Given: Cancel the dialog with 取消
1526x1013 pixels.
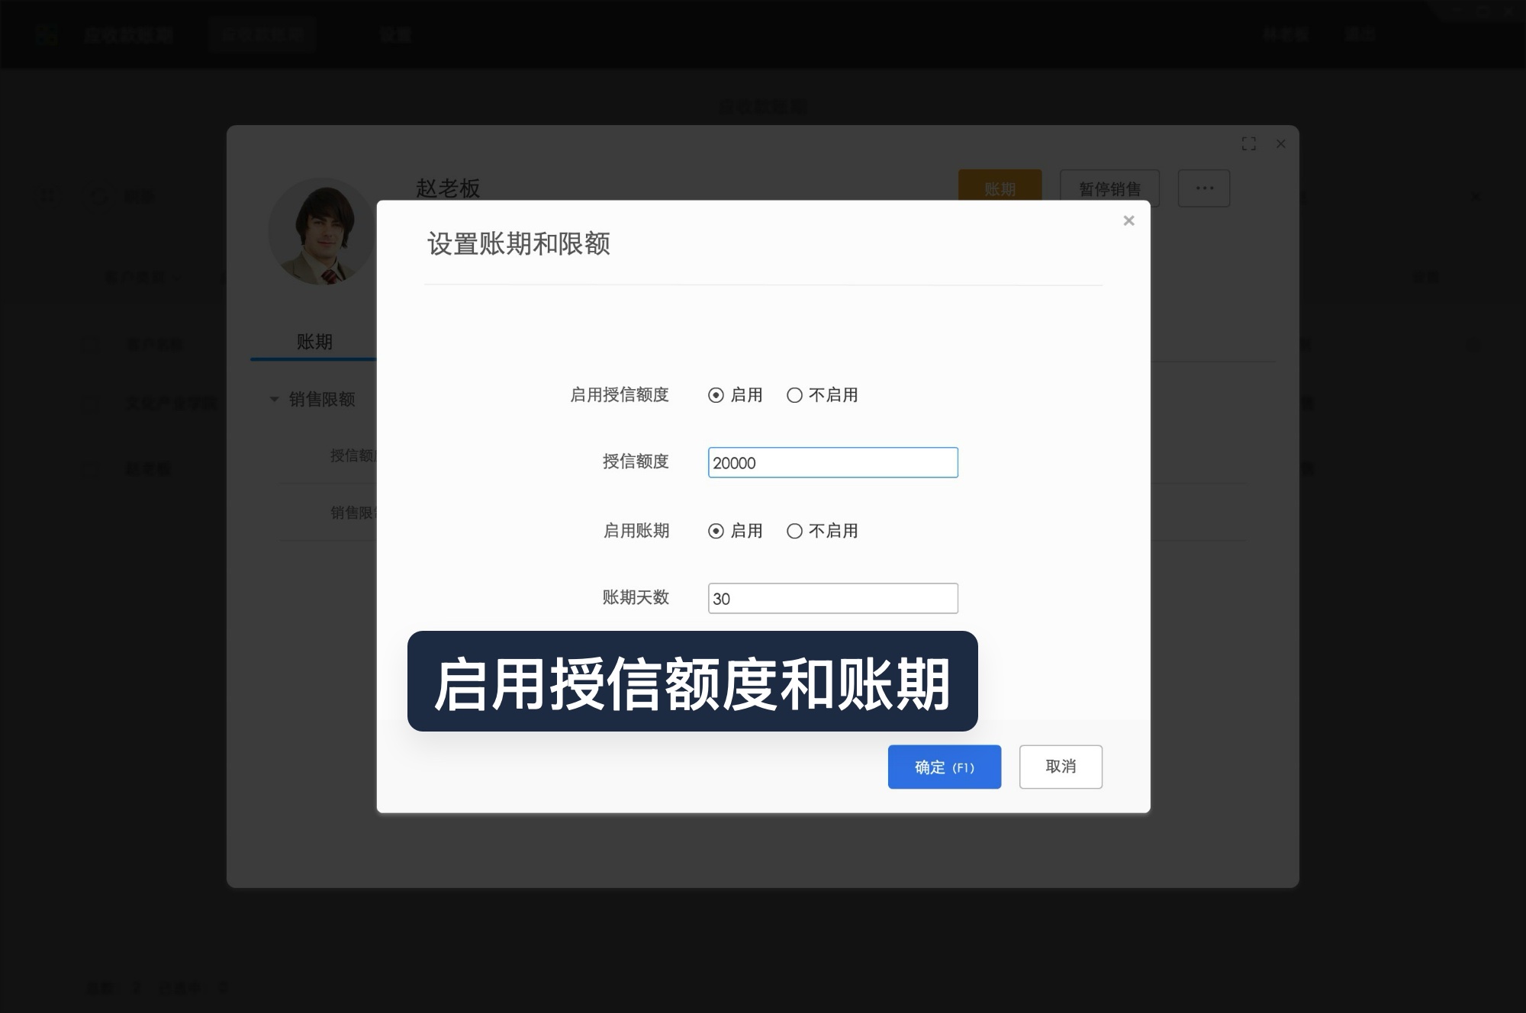Looking at the screenshot, I should coord(1061,767).
